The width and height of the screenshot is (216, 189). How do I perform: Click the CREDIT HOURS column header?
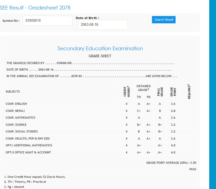click(x=126, y=92)
